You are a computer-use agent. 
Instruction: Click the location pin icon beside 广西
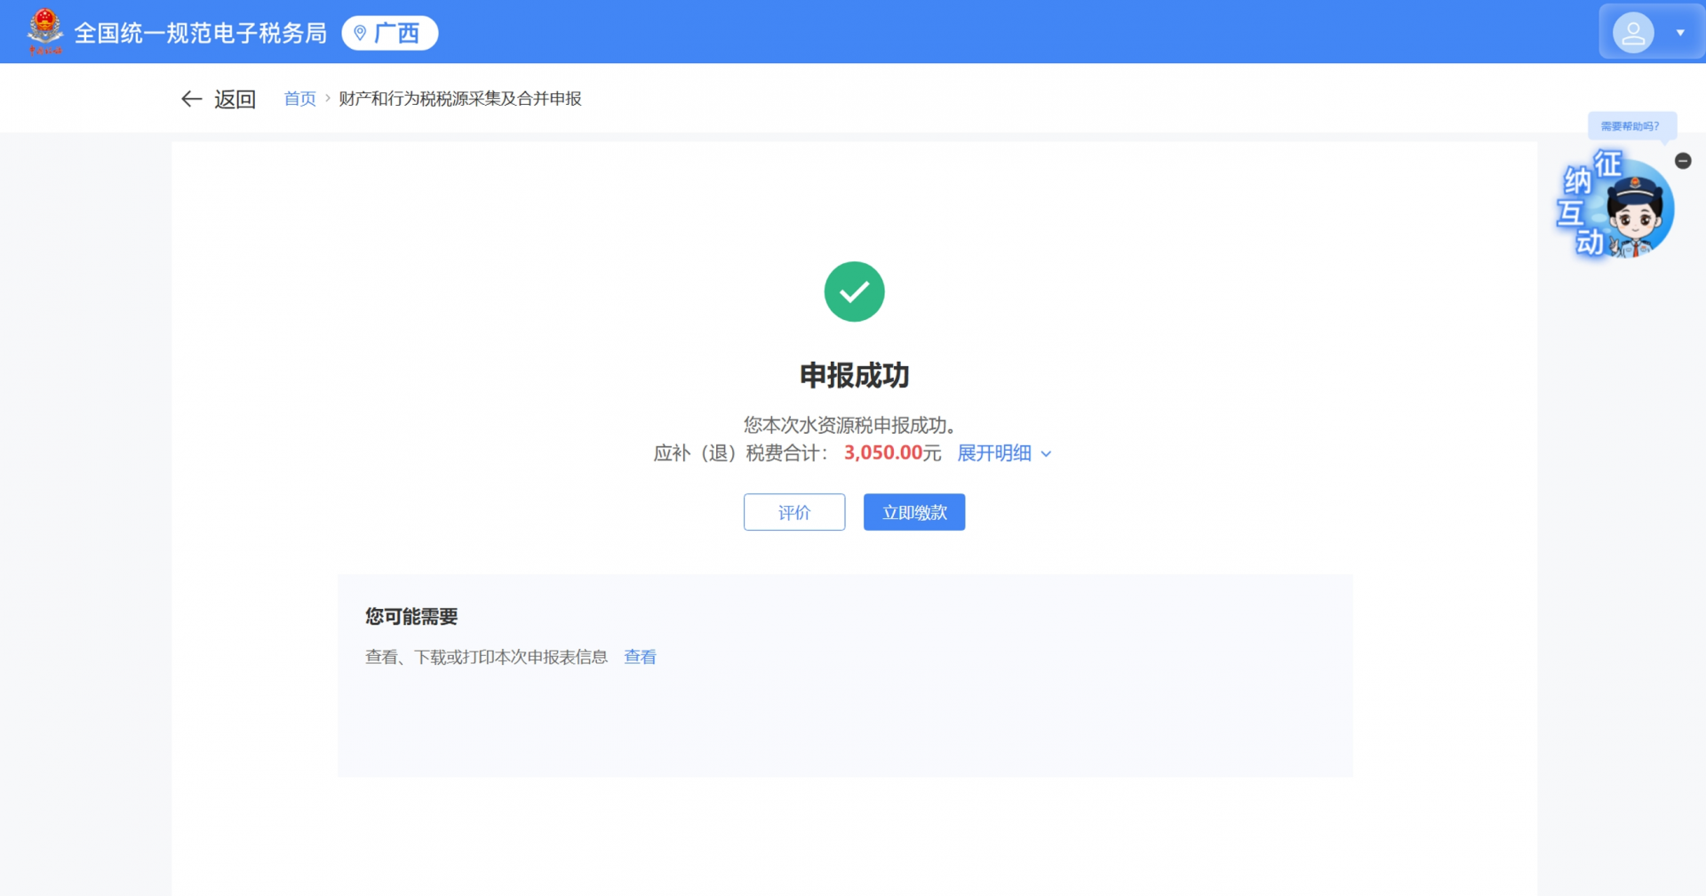coord(360,33)
